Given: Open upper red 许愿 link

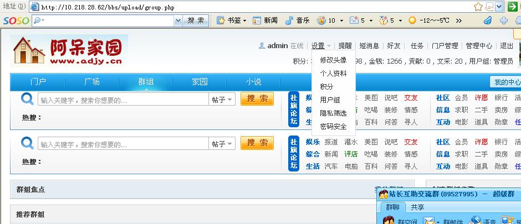Looking at the screenshot, I should click(481, 98).
